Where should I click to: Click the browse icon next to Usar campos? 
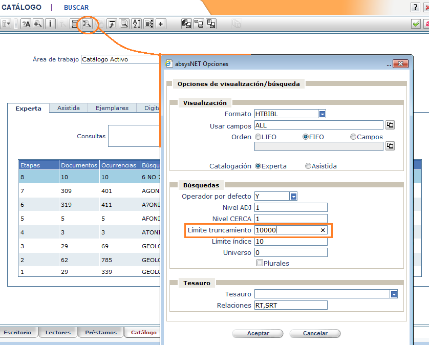click(x=390, y=125)
